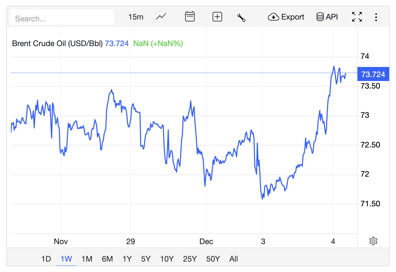Image resolution: width=396 pixels, height=272 pixels.
Task: Click the 71.50 label on price axis
Action: click(x=370, y=204)
